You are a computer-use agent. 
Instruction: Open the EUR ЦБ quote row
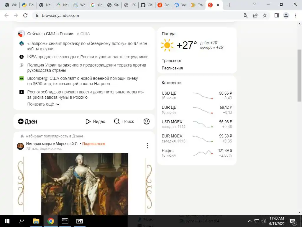197,110
